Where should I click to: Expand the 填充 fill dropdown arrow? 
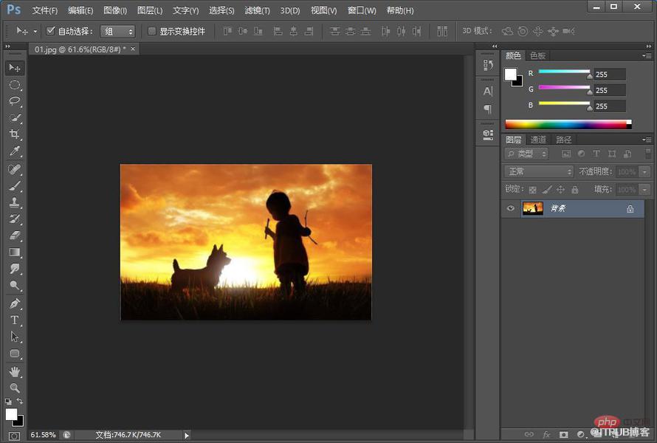point(644,190)
